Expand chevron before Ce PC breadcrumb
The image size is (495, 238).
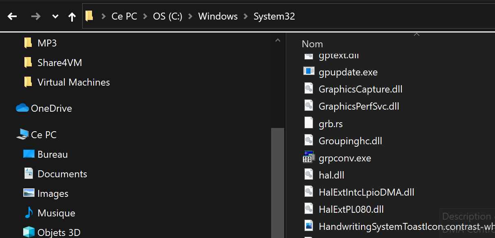103,16
